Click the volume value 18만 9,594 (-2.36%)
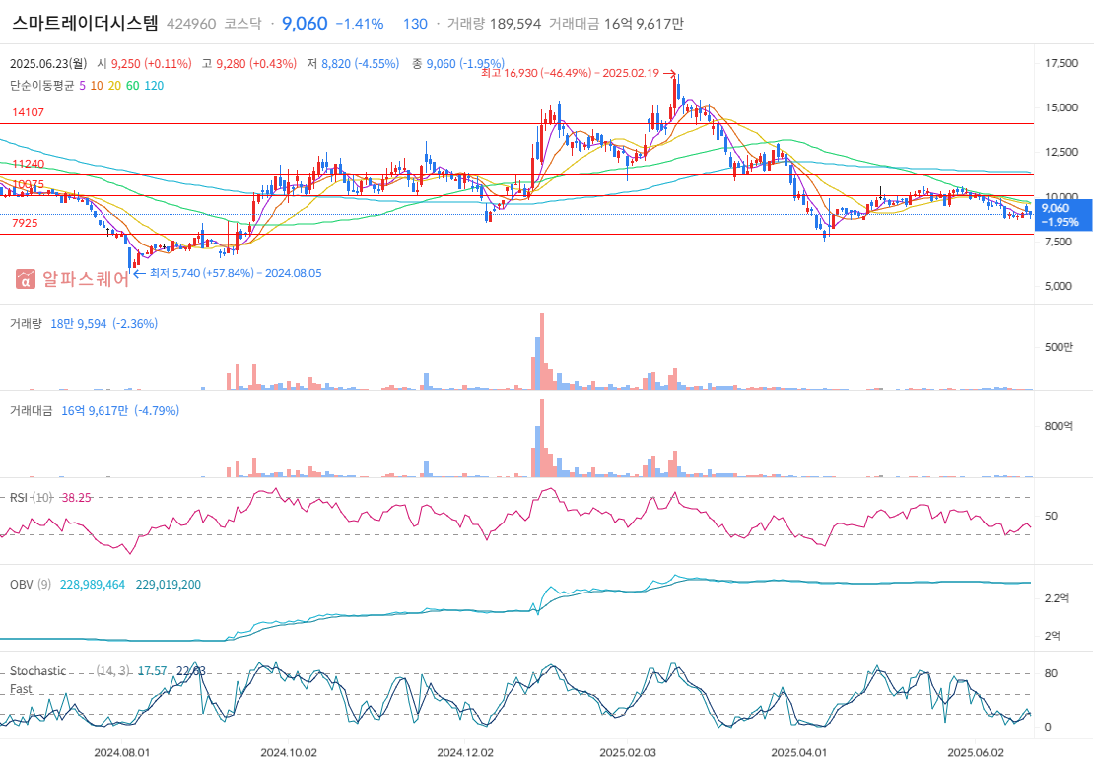Viewport: 1094px width, 767px height. click(x=103, y=323)
